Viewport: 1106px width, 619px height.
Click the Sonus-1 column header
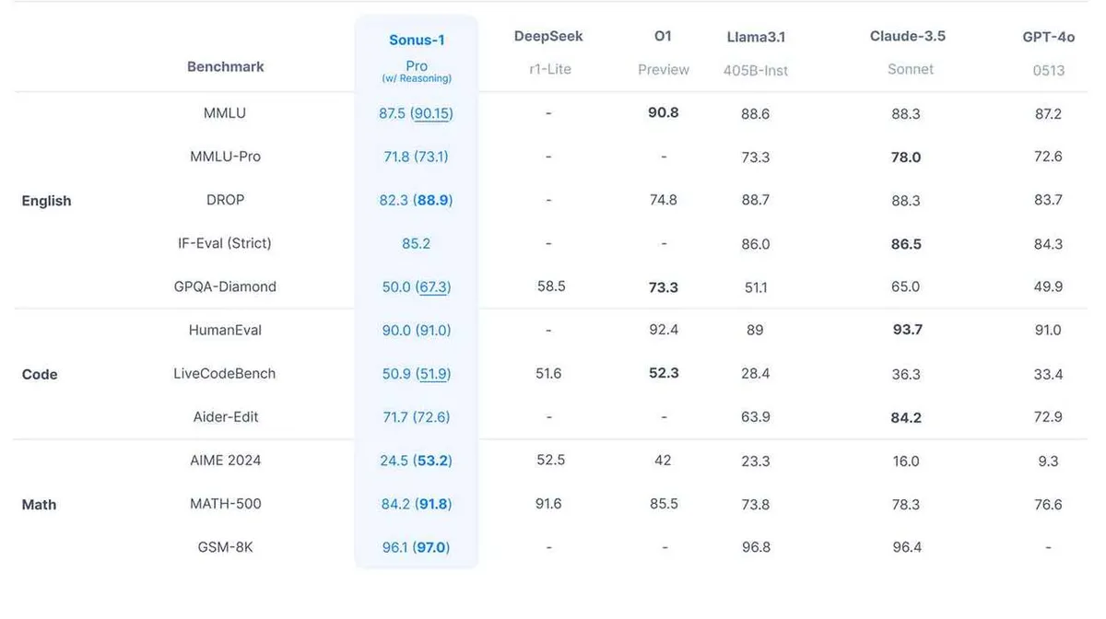coord(417,57)
